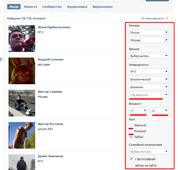The width and height of the screenshot is (178, 170).
Task: Expand the Год выпуска dropdown
Action: point(149,95)
